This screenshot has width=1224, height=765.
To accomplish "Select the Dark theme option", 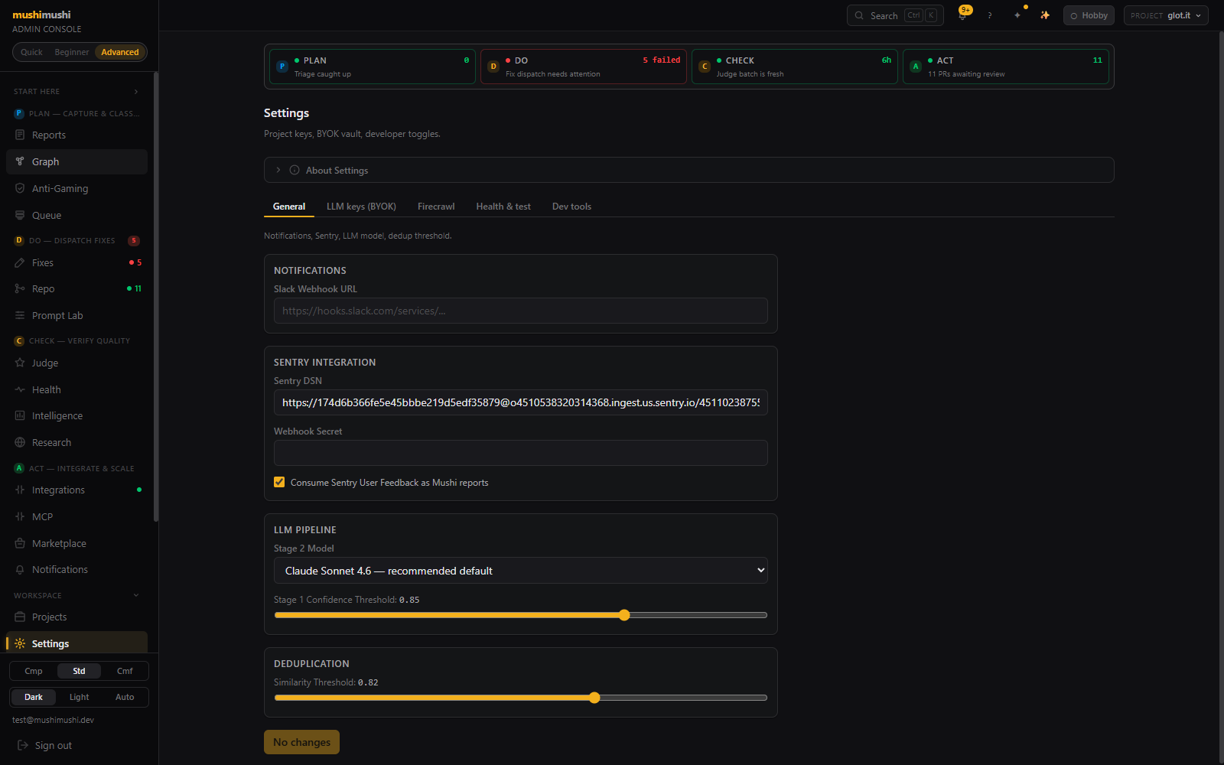I will (x=34, y=697).
